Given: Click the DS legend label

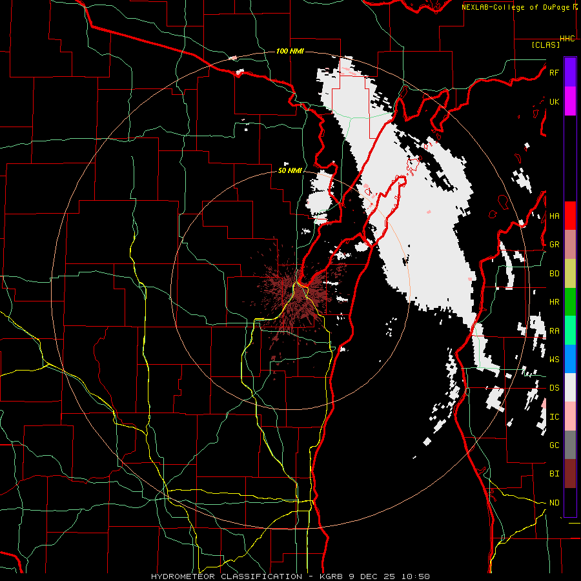Looking at the screenshot, I should point(554,388).
